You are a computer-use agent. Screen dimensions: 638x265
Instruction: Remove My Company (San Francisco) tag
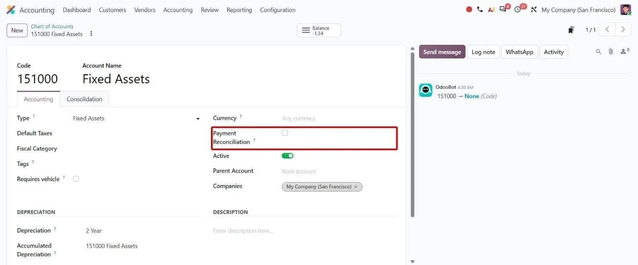coord(356,187)
